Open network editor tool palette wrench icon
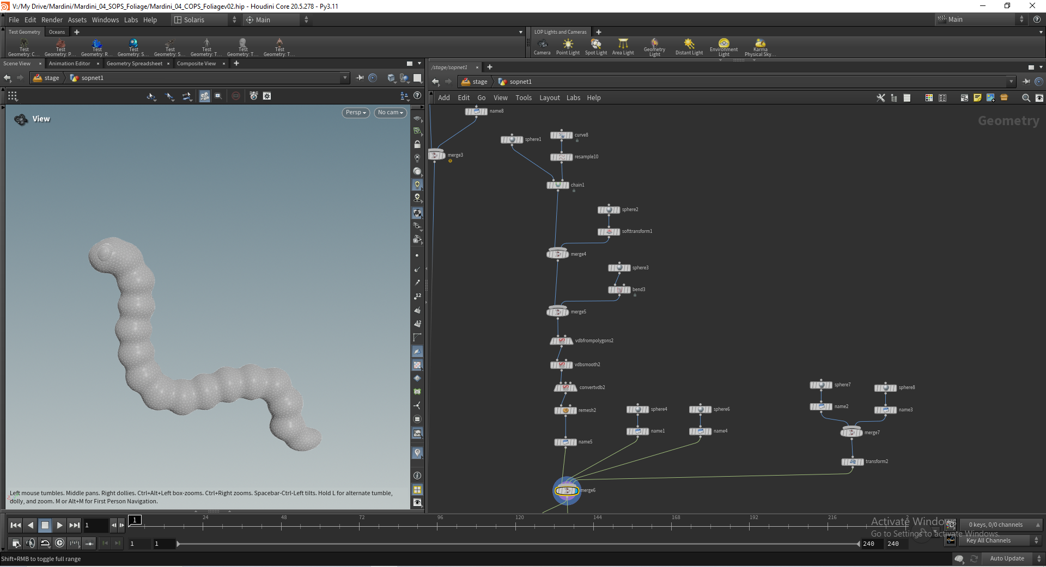Image resolution: width=1046 pixels, height=567 pixels. click(x=880, y=98)
